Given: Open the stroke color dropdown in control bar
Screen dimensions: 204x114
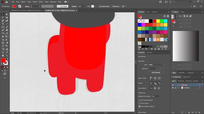Looking at the screenshot, I should (22, 6).
